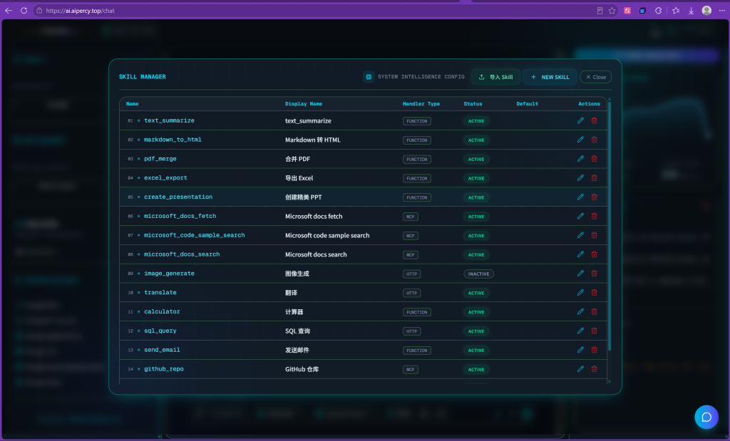Delete the translate skill
The height and width of the screenshot is (441, 730).
coord(594,292)
